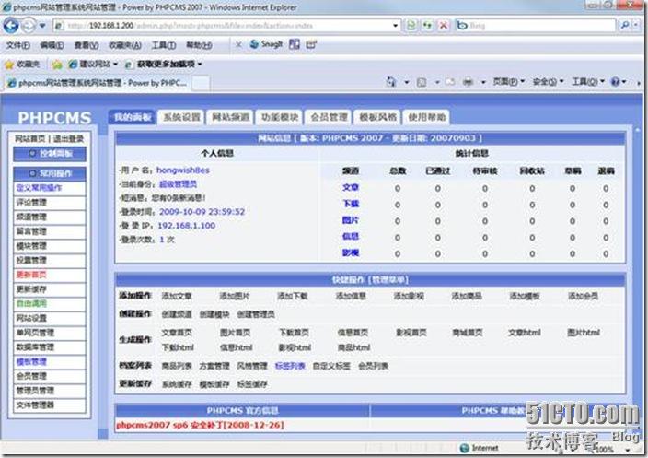
Task: Open the 建议网站 dropdown
Action: click(x=93, y=65)
